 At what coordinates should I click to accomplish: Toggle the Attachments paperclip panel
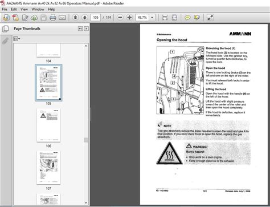coord(5,40)
